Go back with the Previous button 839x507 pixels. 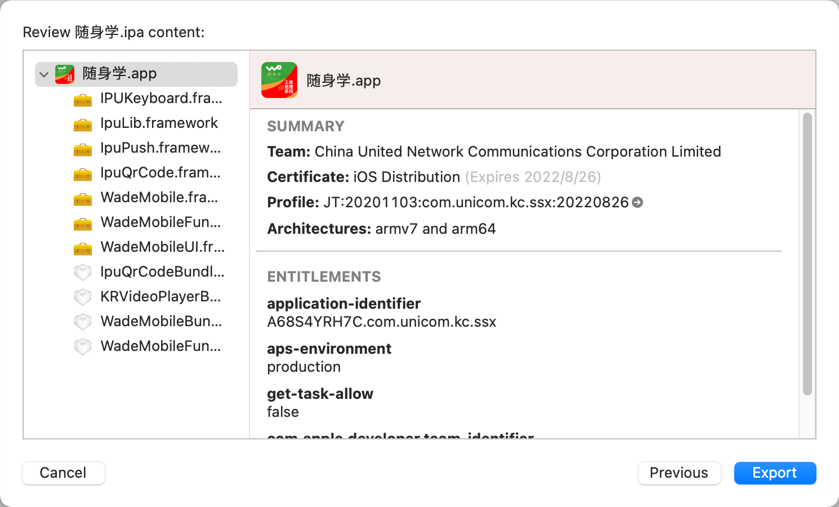679,473
